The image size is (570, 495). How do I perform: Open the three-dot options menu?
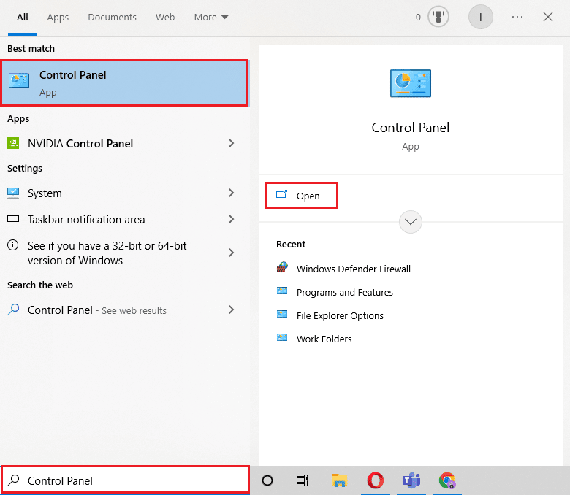pyautogui.click(x=517, y=17)
